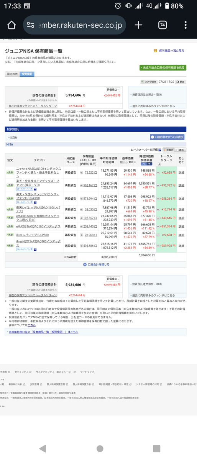Click 売却 for ニッセイNASDAQ100 fund
Viewport: 197px width, 460px height.
[10, 172]
